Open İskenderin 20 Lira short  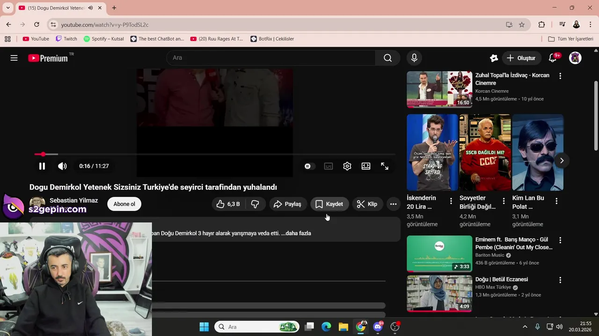tap(432, 152)
